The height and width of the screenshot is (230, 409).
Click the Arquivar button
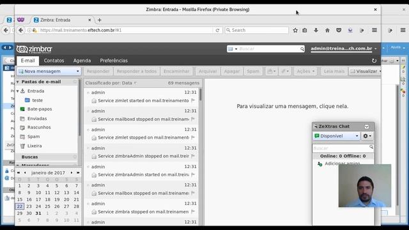pyautogui.click(x=208, y=71)
